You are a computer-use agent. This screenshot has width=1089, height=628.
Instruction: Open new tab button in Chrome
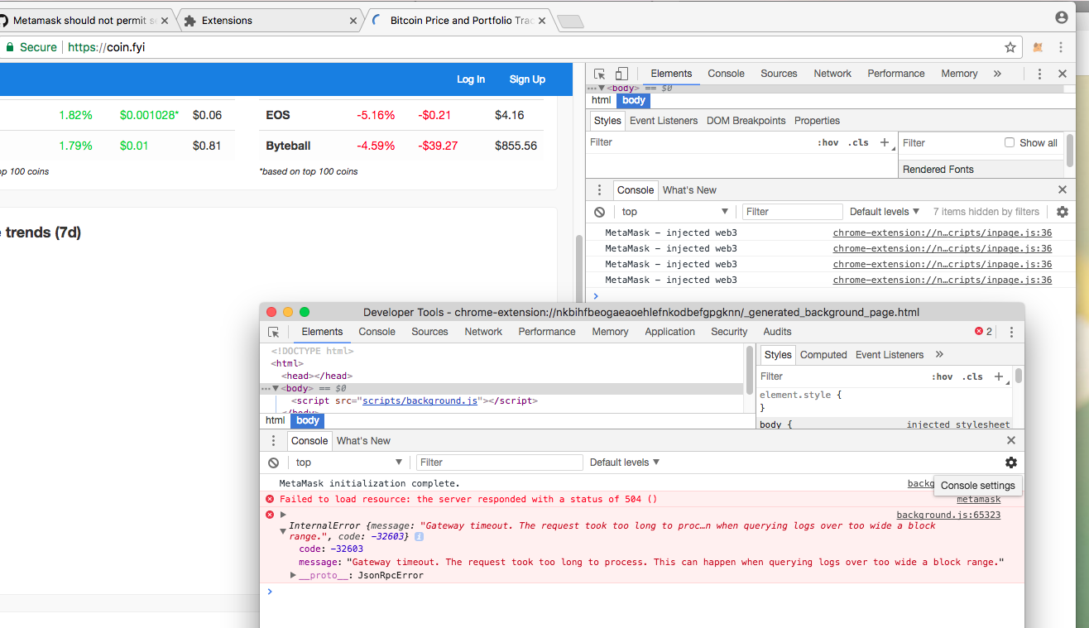point(570,22)
